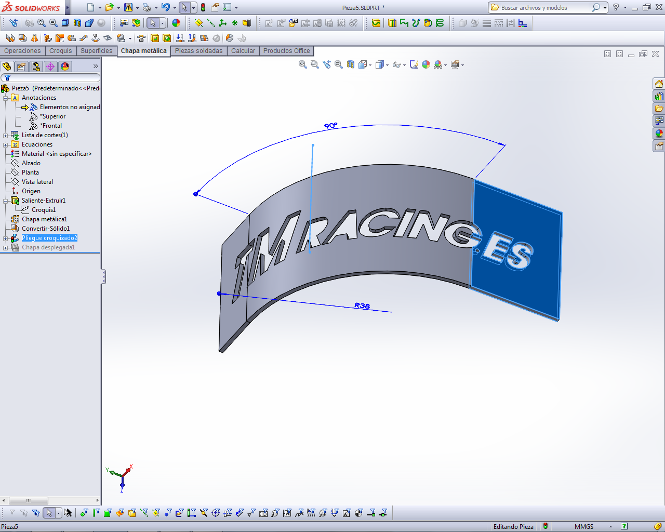Image resolution: width=665 pixels, height=532 pixels.
Task: Click the Filter vertices icon in bottom toolbar
Action: point(84,513)
